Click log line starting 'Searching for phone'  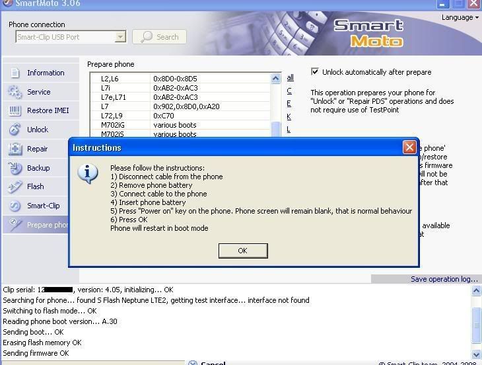(156, 300)
